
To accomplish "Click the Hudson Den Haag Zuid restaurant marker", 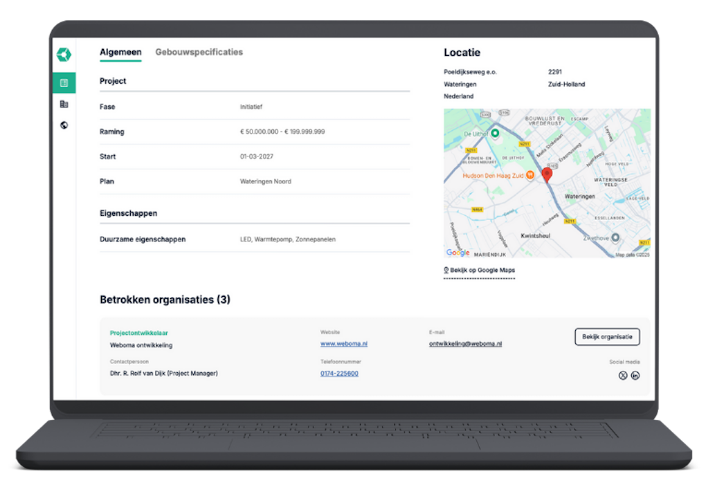I will [x=529, y=175].
